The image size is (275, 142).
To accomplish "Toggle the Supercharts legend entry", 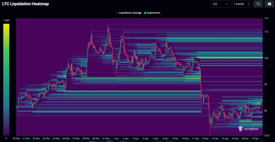I will pyautogui.click(x=152, y=13).
